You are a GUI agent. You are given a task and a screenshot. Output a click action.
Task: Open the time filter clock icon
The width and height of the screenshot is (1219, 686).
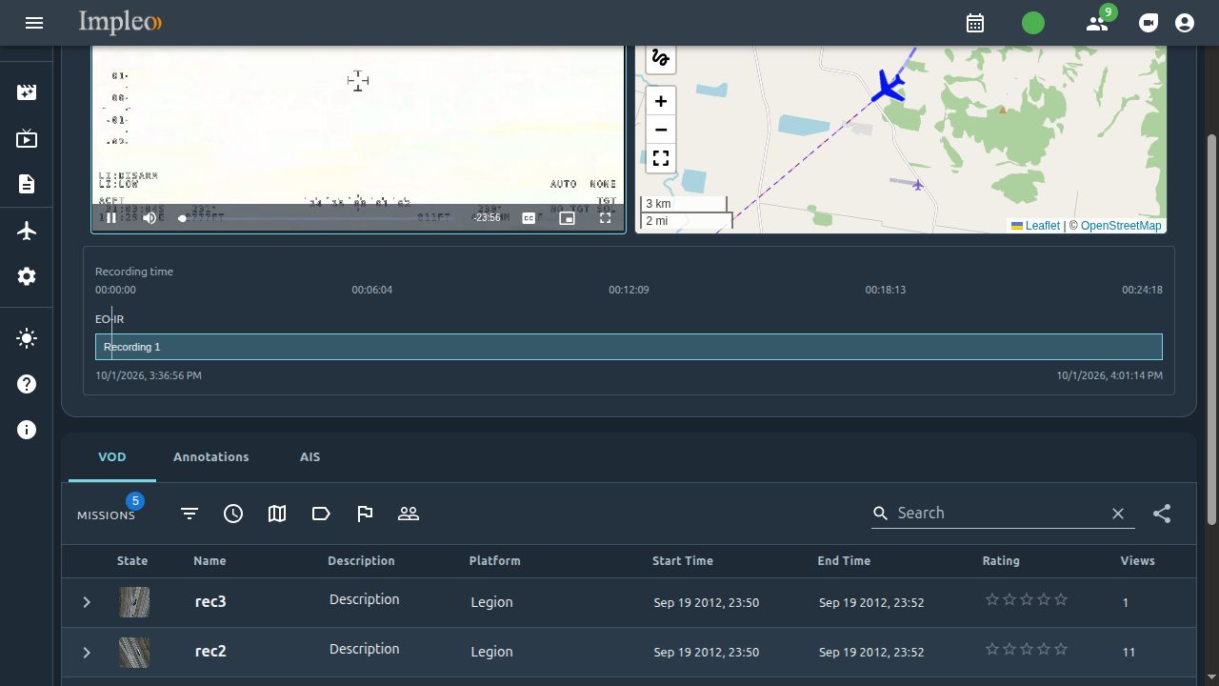click(x=233, y=514)
